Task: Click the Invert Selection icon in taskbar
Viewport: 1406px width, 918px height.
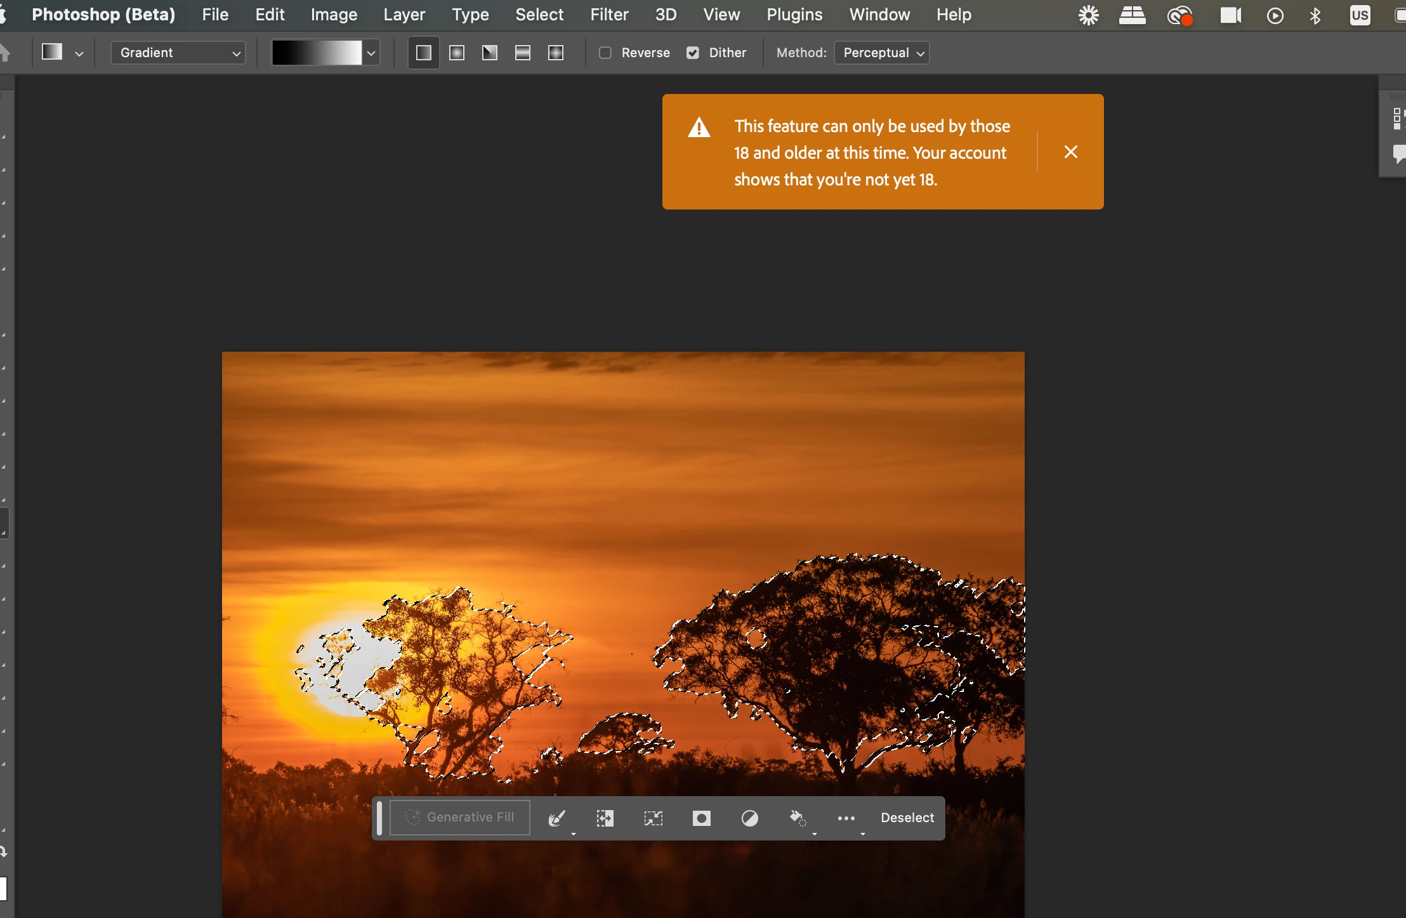Action: (x=605, y=818)
